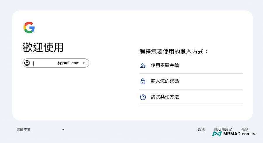Image resolution: width=263 pixels, height=143 pixels.
Task: Open the 條款 terms link
Action: pos(245,130)
